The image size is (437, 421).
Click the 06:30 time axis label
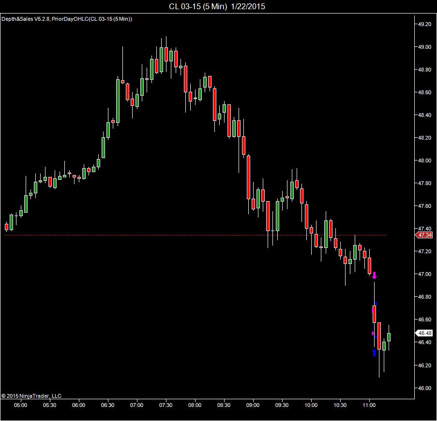pos(107,405)
